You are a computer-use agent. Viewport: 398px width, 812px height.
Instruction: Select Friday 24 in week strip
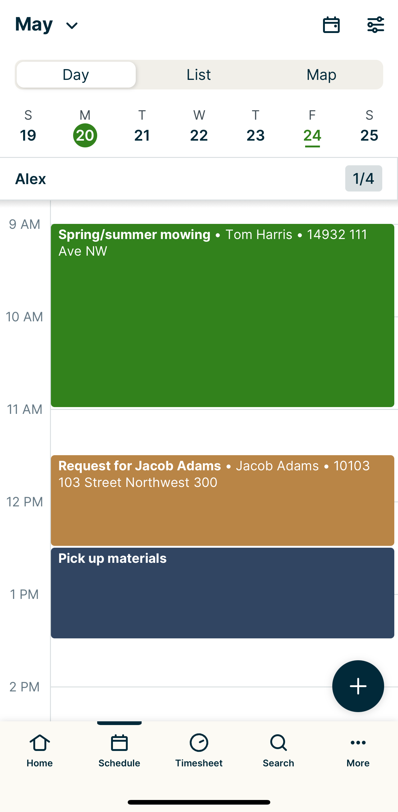click(312, 129)
